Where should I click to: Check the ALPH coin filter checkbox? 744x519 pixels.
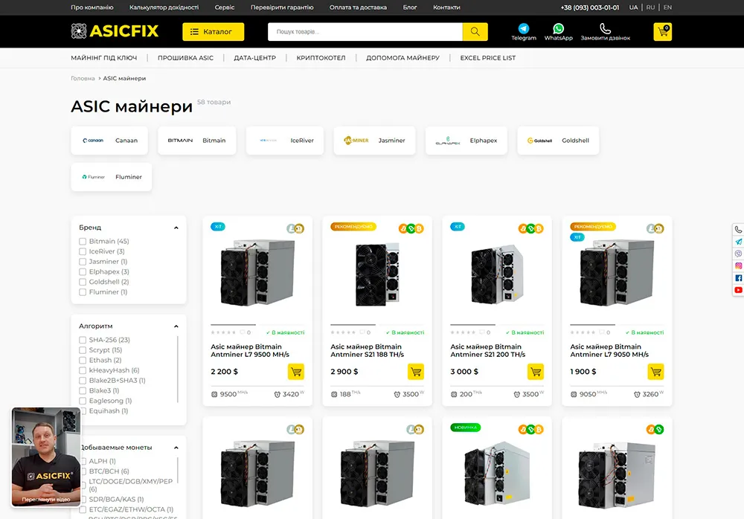tap(82, 461)
